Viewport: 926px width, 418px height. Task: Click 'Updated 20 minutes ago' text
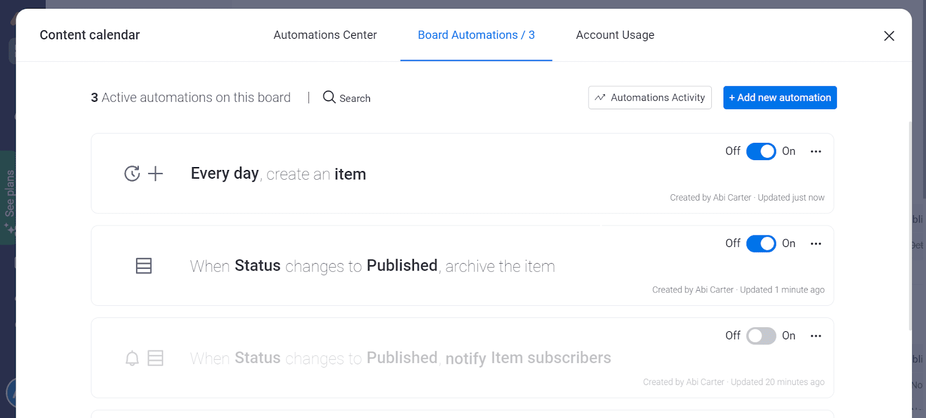tap(777, 382)
